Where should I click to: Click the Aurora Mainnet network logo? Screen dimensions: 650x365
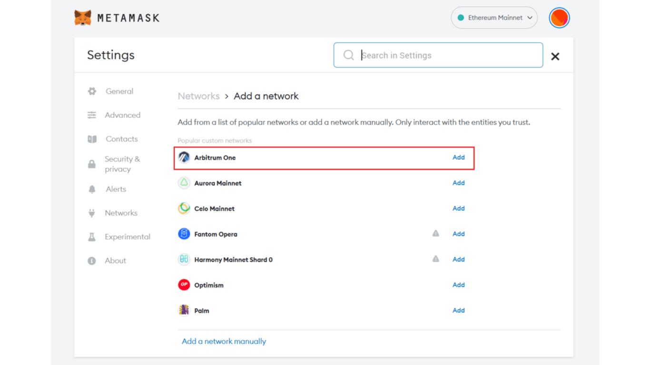click(x=184, y=182)
